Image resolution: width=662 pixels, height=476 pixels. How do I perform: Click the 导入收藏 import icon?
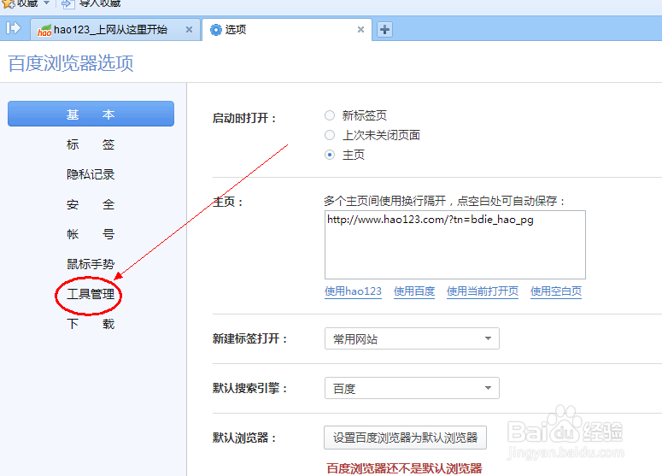pos(67,3)
